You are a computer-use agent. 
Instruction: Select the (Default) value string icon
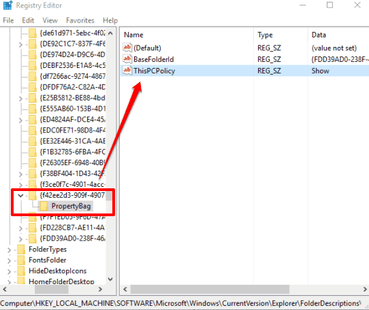127,48
